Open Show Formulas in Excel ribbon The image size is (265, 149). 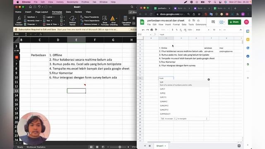(x=105, y=20)
